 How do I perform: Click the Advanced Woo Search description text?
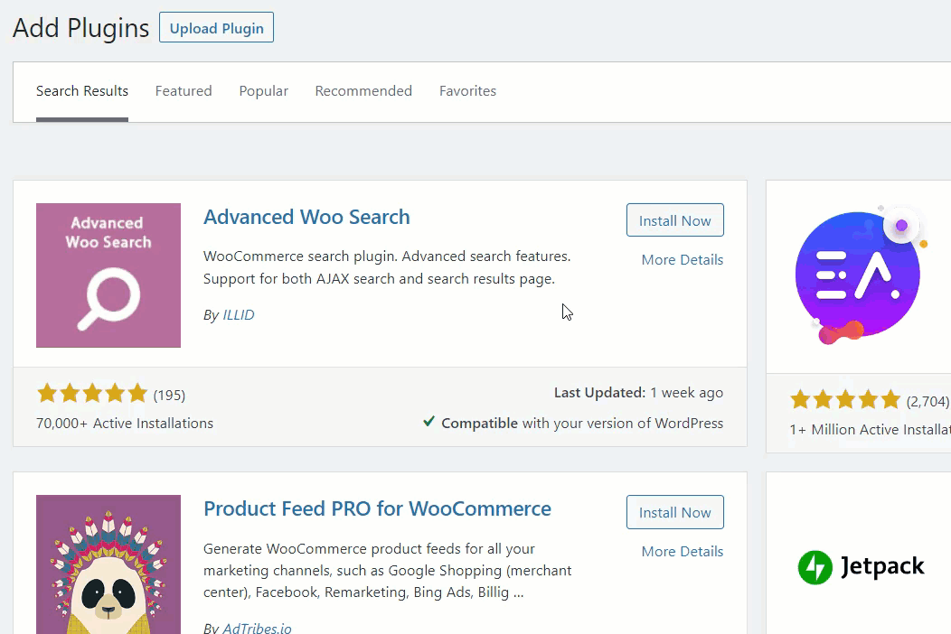tap(387, 267)
